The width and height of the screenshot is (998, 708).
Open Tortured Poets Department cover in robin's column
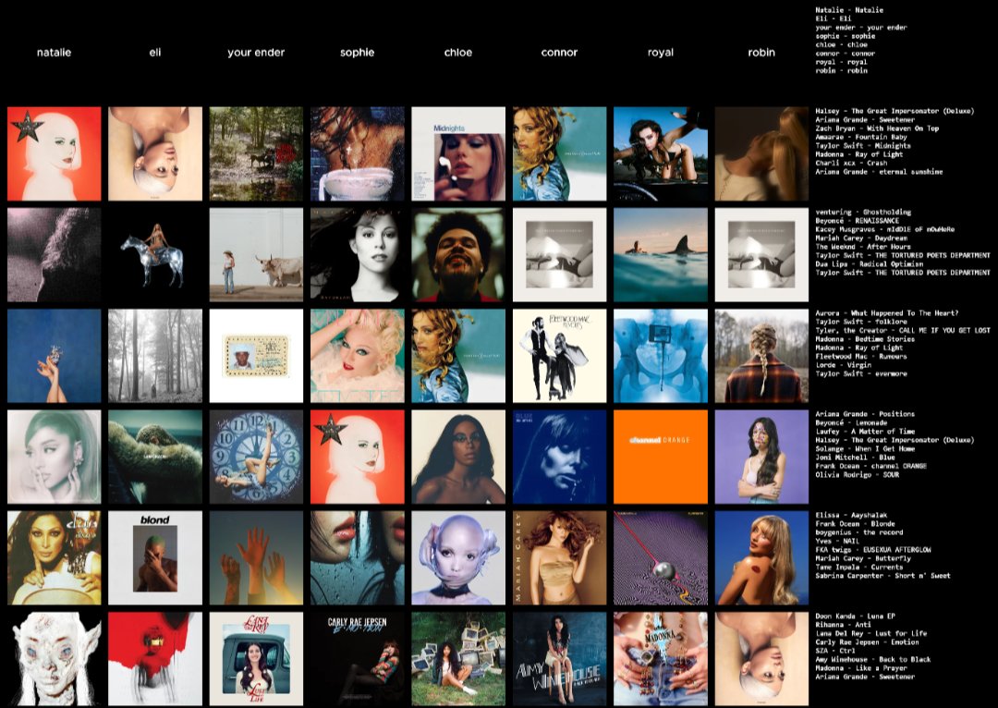pyautogui.click(x=761, y=255)
